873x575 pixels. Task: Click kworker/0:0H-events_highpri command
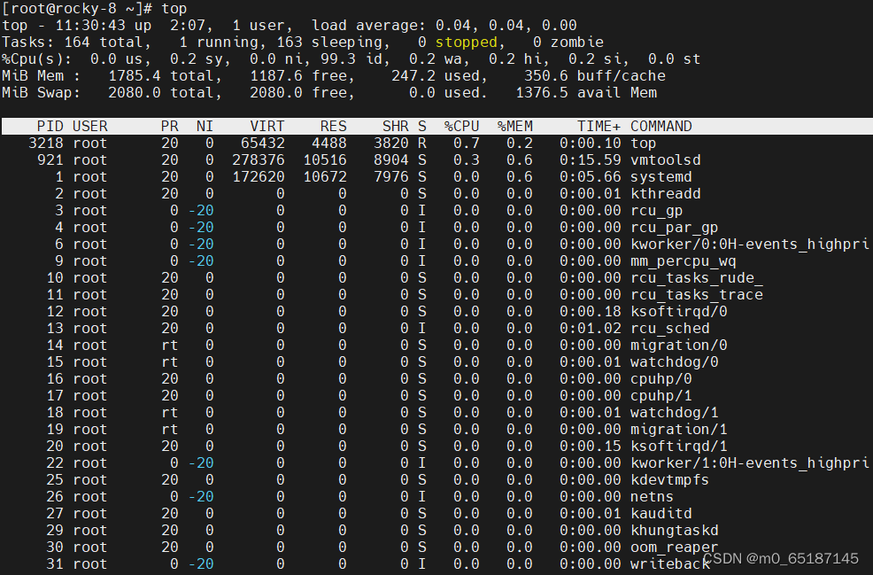pos(749,244)
